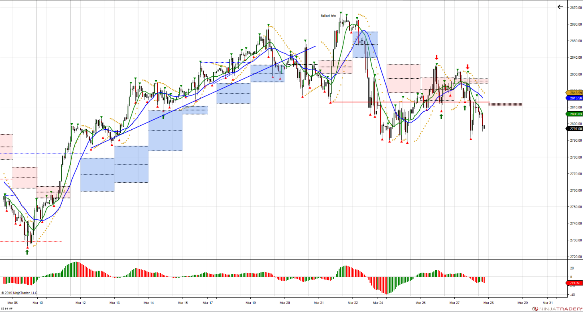Viewport: 583px width, 312px height.
Task: Click the "failed b/o" text annotation
Action: click(x=328, y=16)
